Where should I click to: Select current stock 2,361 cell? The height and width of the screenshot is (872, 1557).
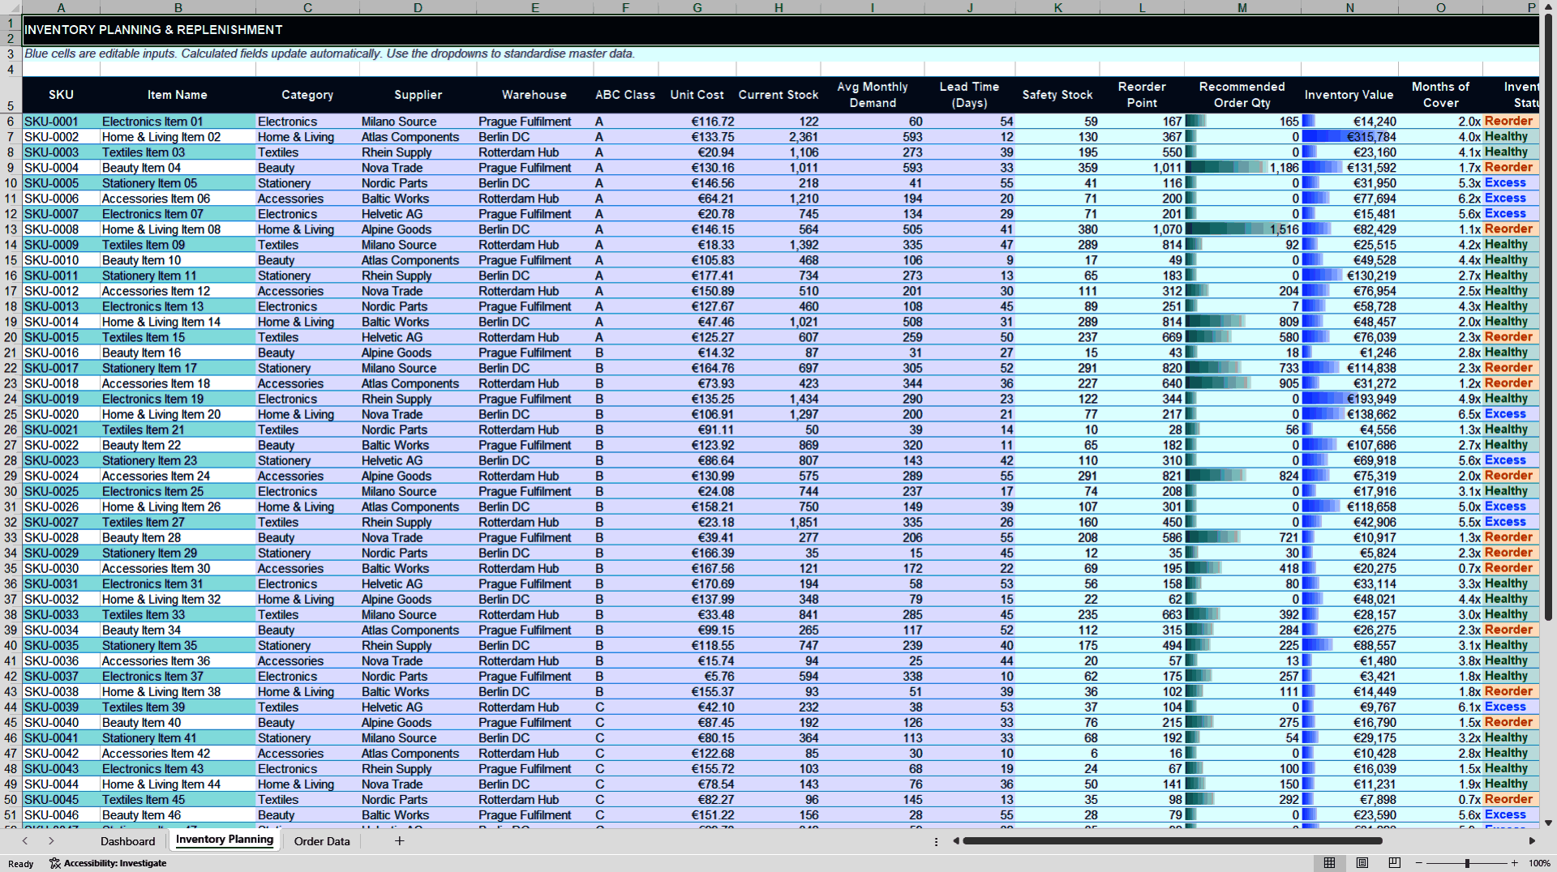coord(778,137)
